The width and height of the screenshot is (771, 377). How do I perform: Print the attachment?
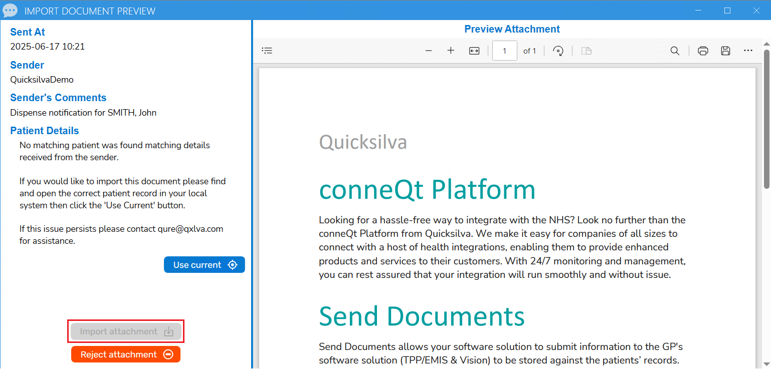pos(703,51)
